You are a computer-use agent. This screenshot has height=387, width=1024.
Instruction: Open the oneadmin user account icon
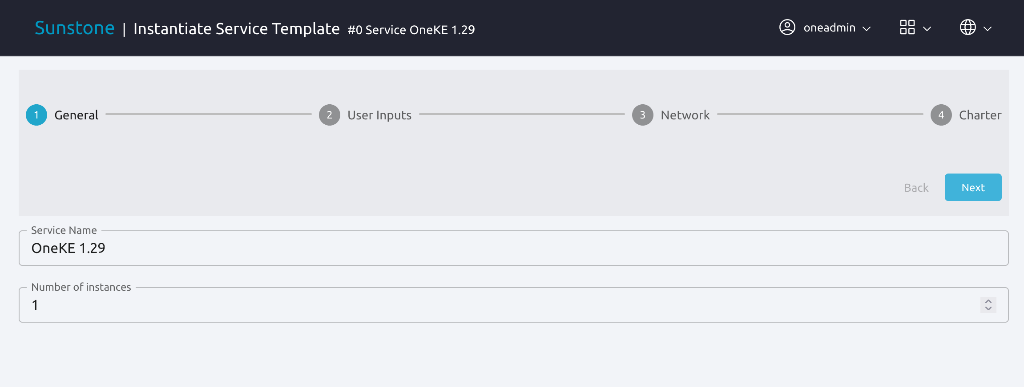[x=787, y=28]
